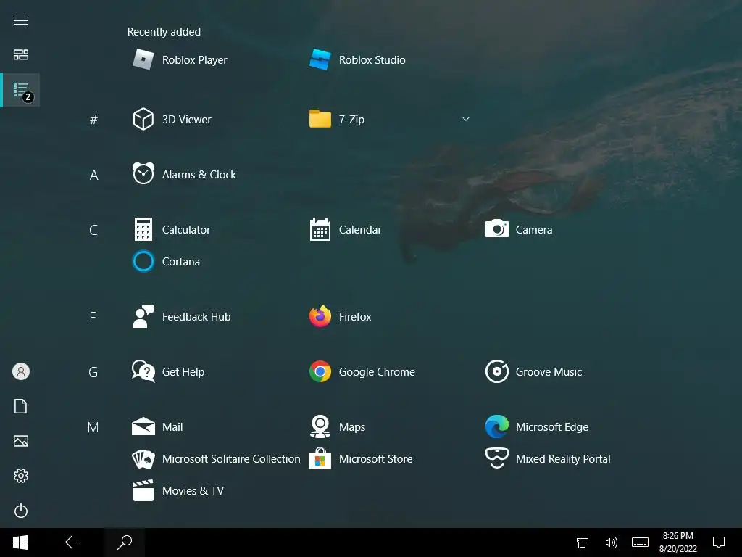Viewport: 742px width, 557px height.
Task: Open the Calendar app icon
Action: [320, 229]
